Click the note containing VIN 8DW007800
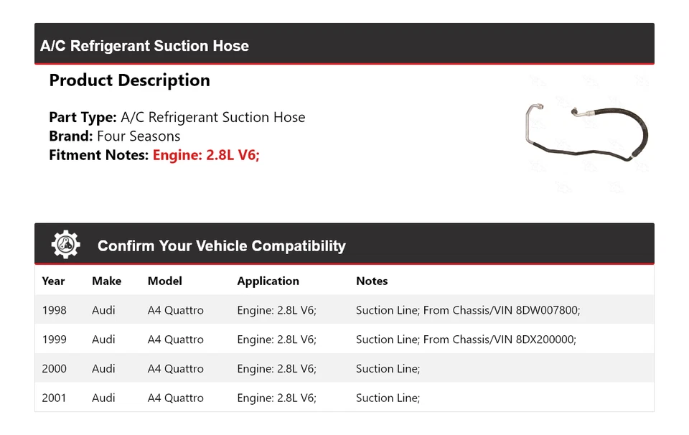689x435 pixels. click(467, 310)
